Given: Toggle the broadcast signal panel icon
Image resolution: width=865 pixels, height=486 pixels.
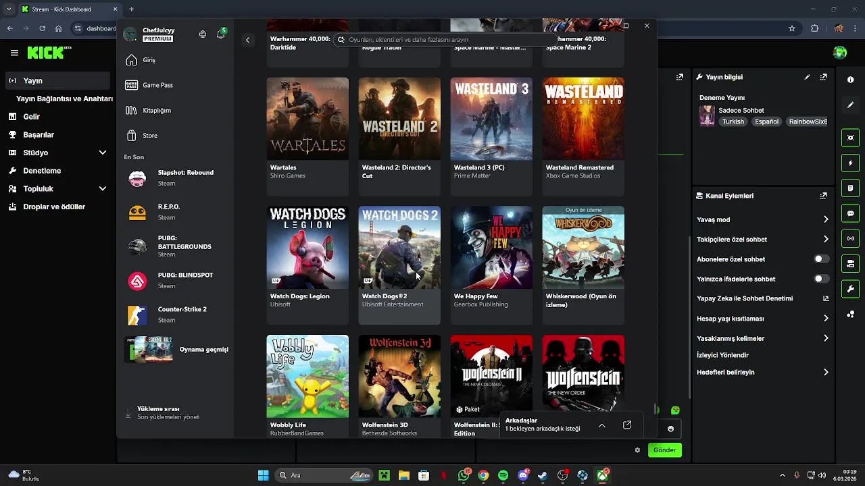Looking at the screenshot, I should (850, 238).
